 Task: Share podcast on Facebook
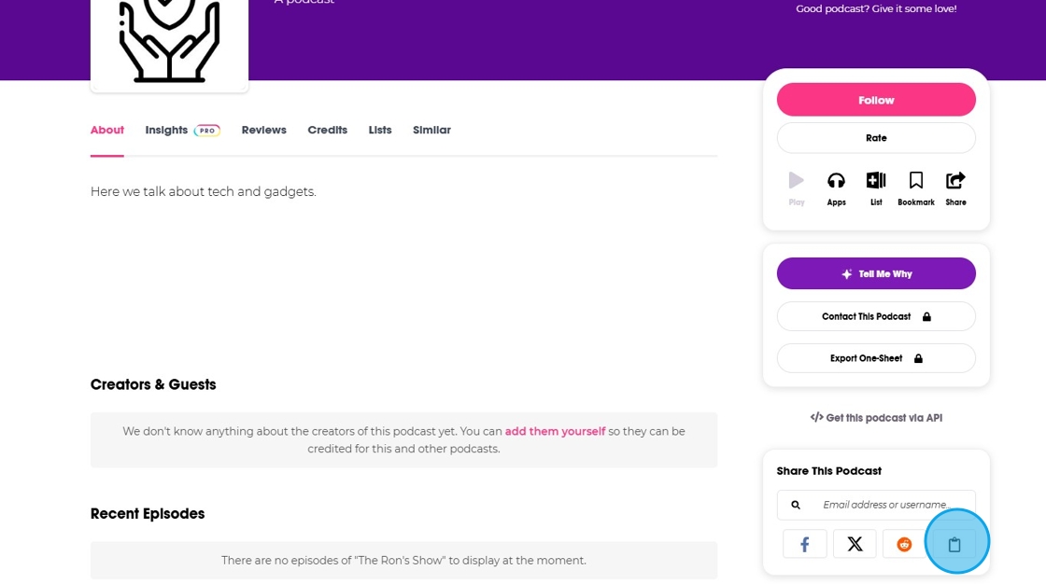pos(804,544)
